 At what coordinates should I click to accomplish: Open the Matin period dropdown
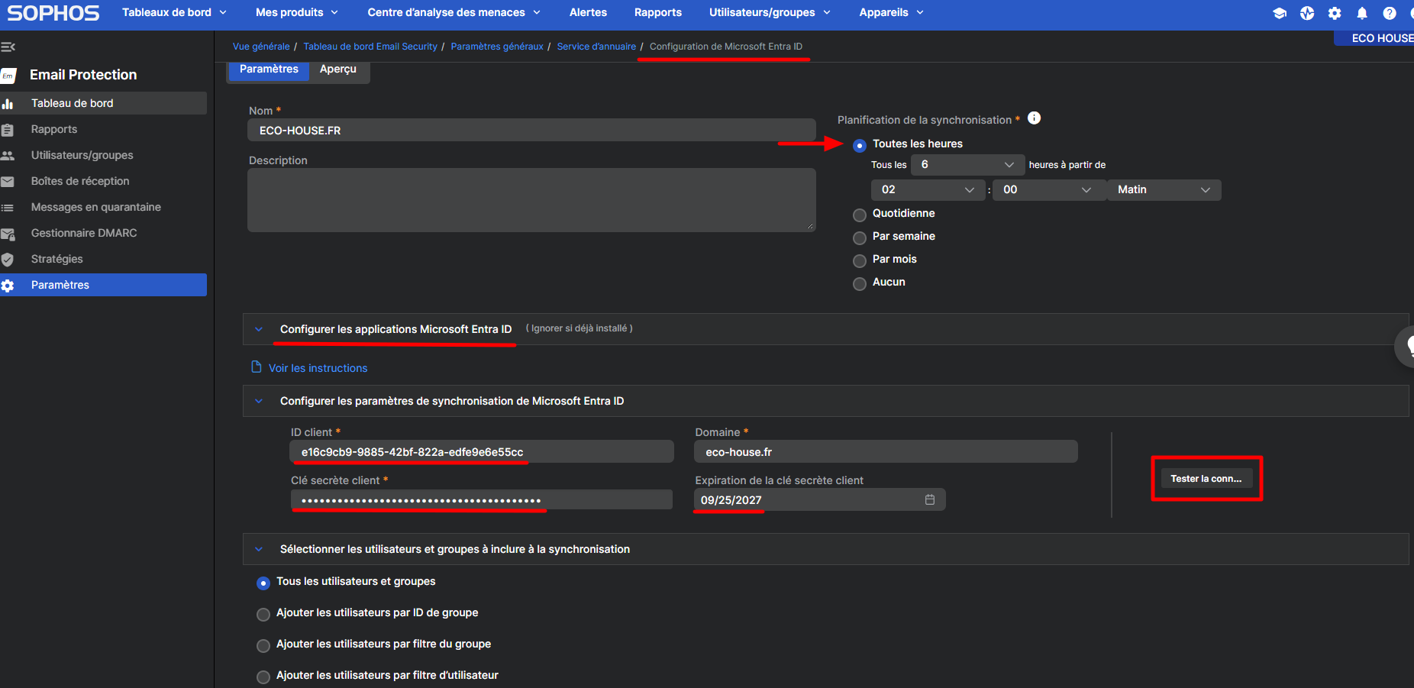click(x=1164, y=189)
